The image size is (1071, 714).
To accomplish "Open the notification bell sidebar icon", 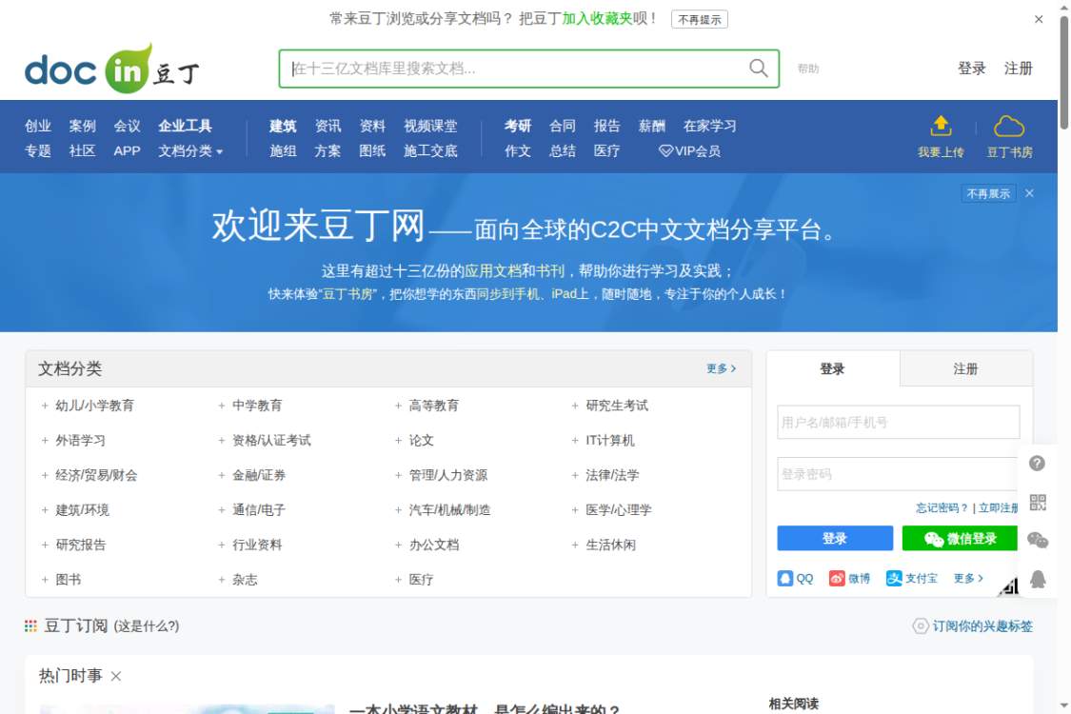I will [x=1038, y=580].
